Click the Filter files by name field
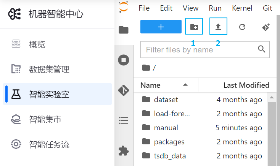 [x=200, y=50]
